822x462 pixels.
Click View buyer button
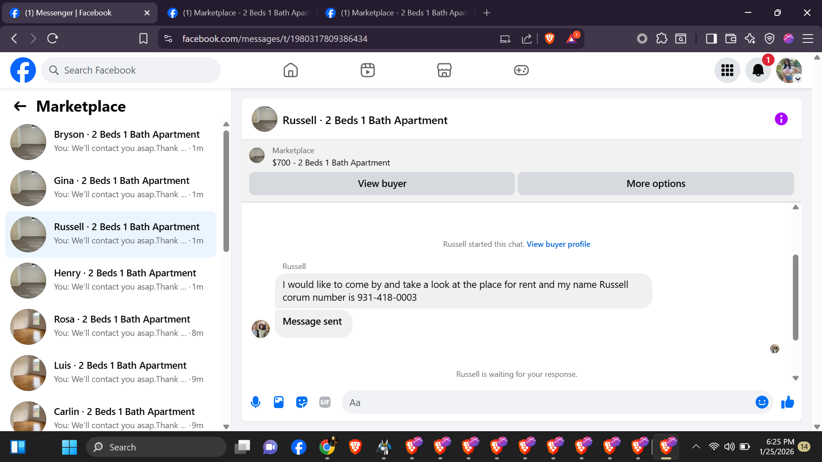pos(382,184)
